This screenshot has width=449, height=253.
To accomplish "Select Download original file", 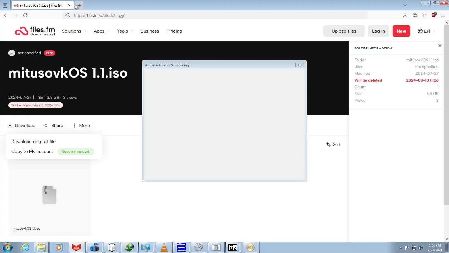I will pos(33,141).
